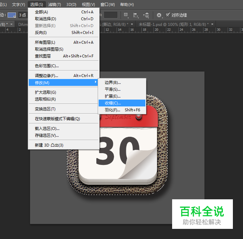Screen dimensions: 243x239
Task: Close the open 选择(S) menu
Action: click(x=36, y=4)
